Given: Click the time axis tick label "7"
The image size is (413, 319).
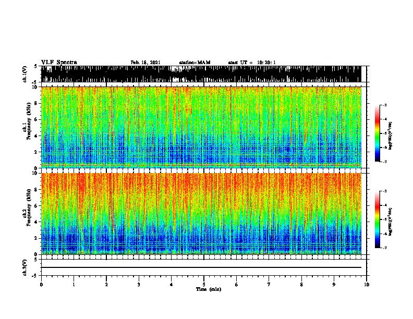Looking at the screenshot, I should [269, 285].
